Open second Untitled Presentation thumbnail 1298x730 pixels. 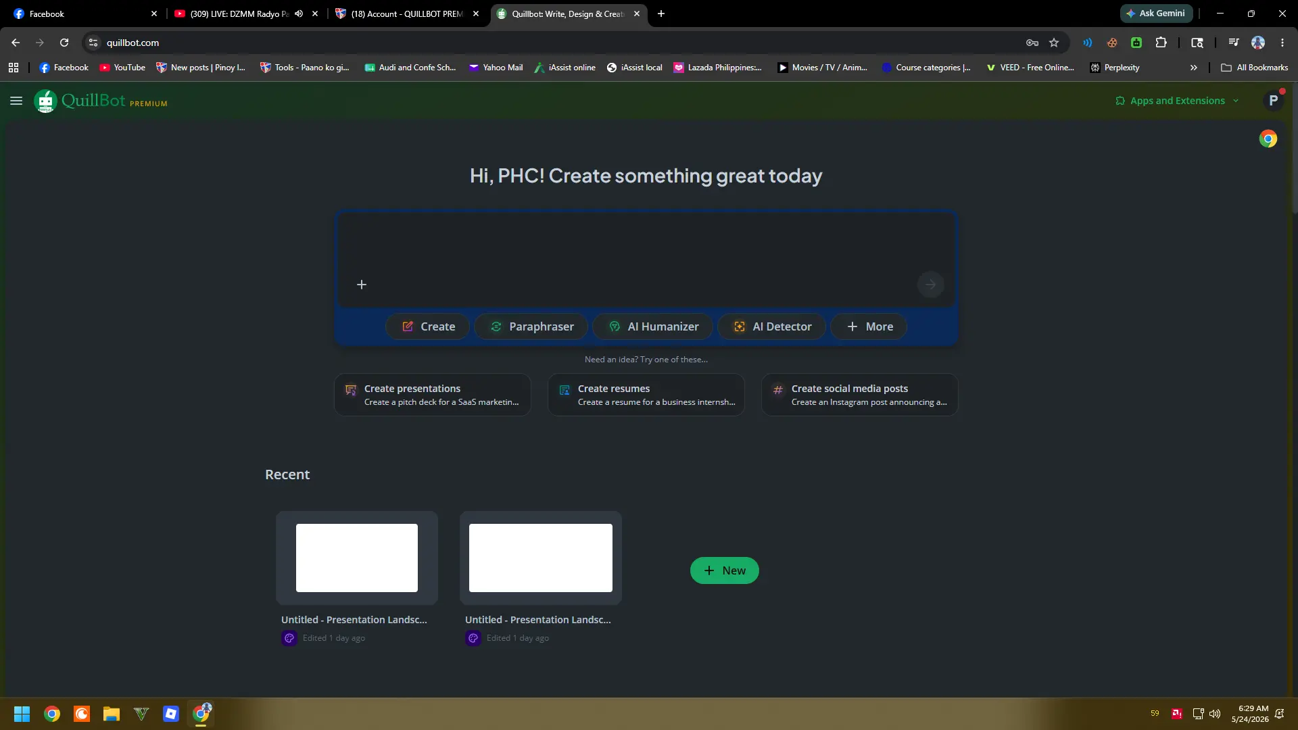click(541, 558)
